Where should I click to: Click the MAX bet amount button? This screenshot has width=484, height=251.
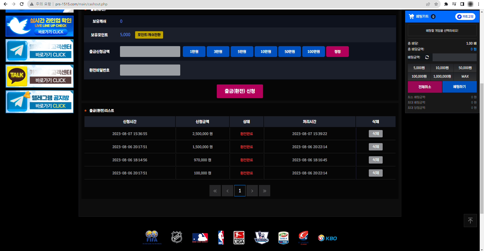[x=465, y=76]
